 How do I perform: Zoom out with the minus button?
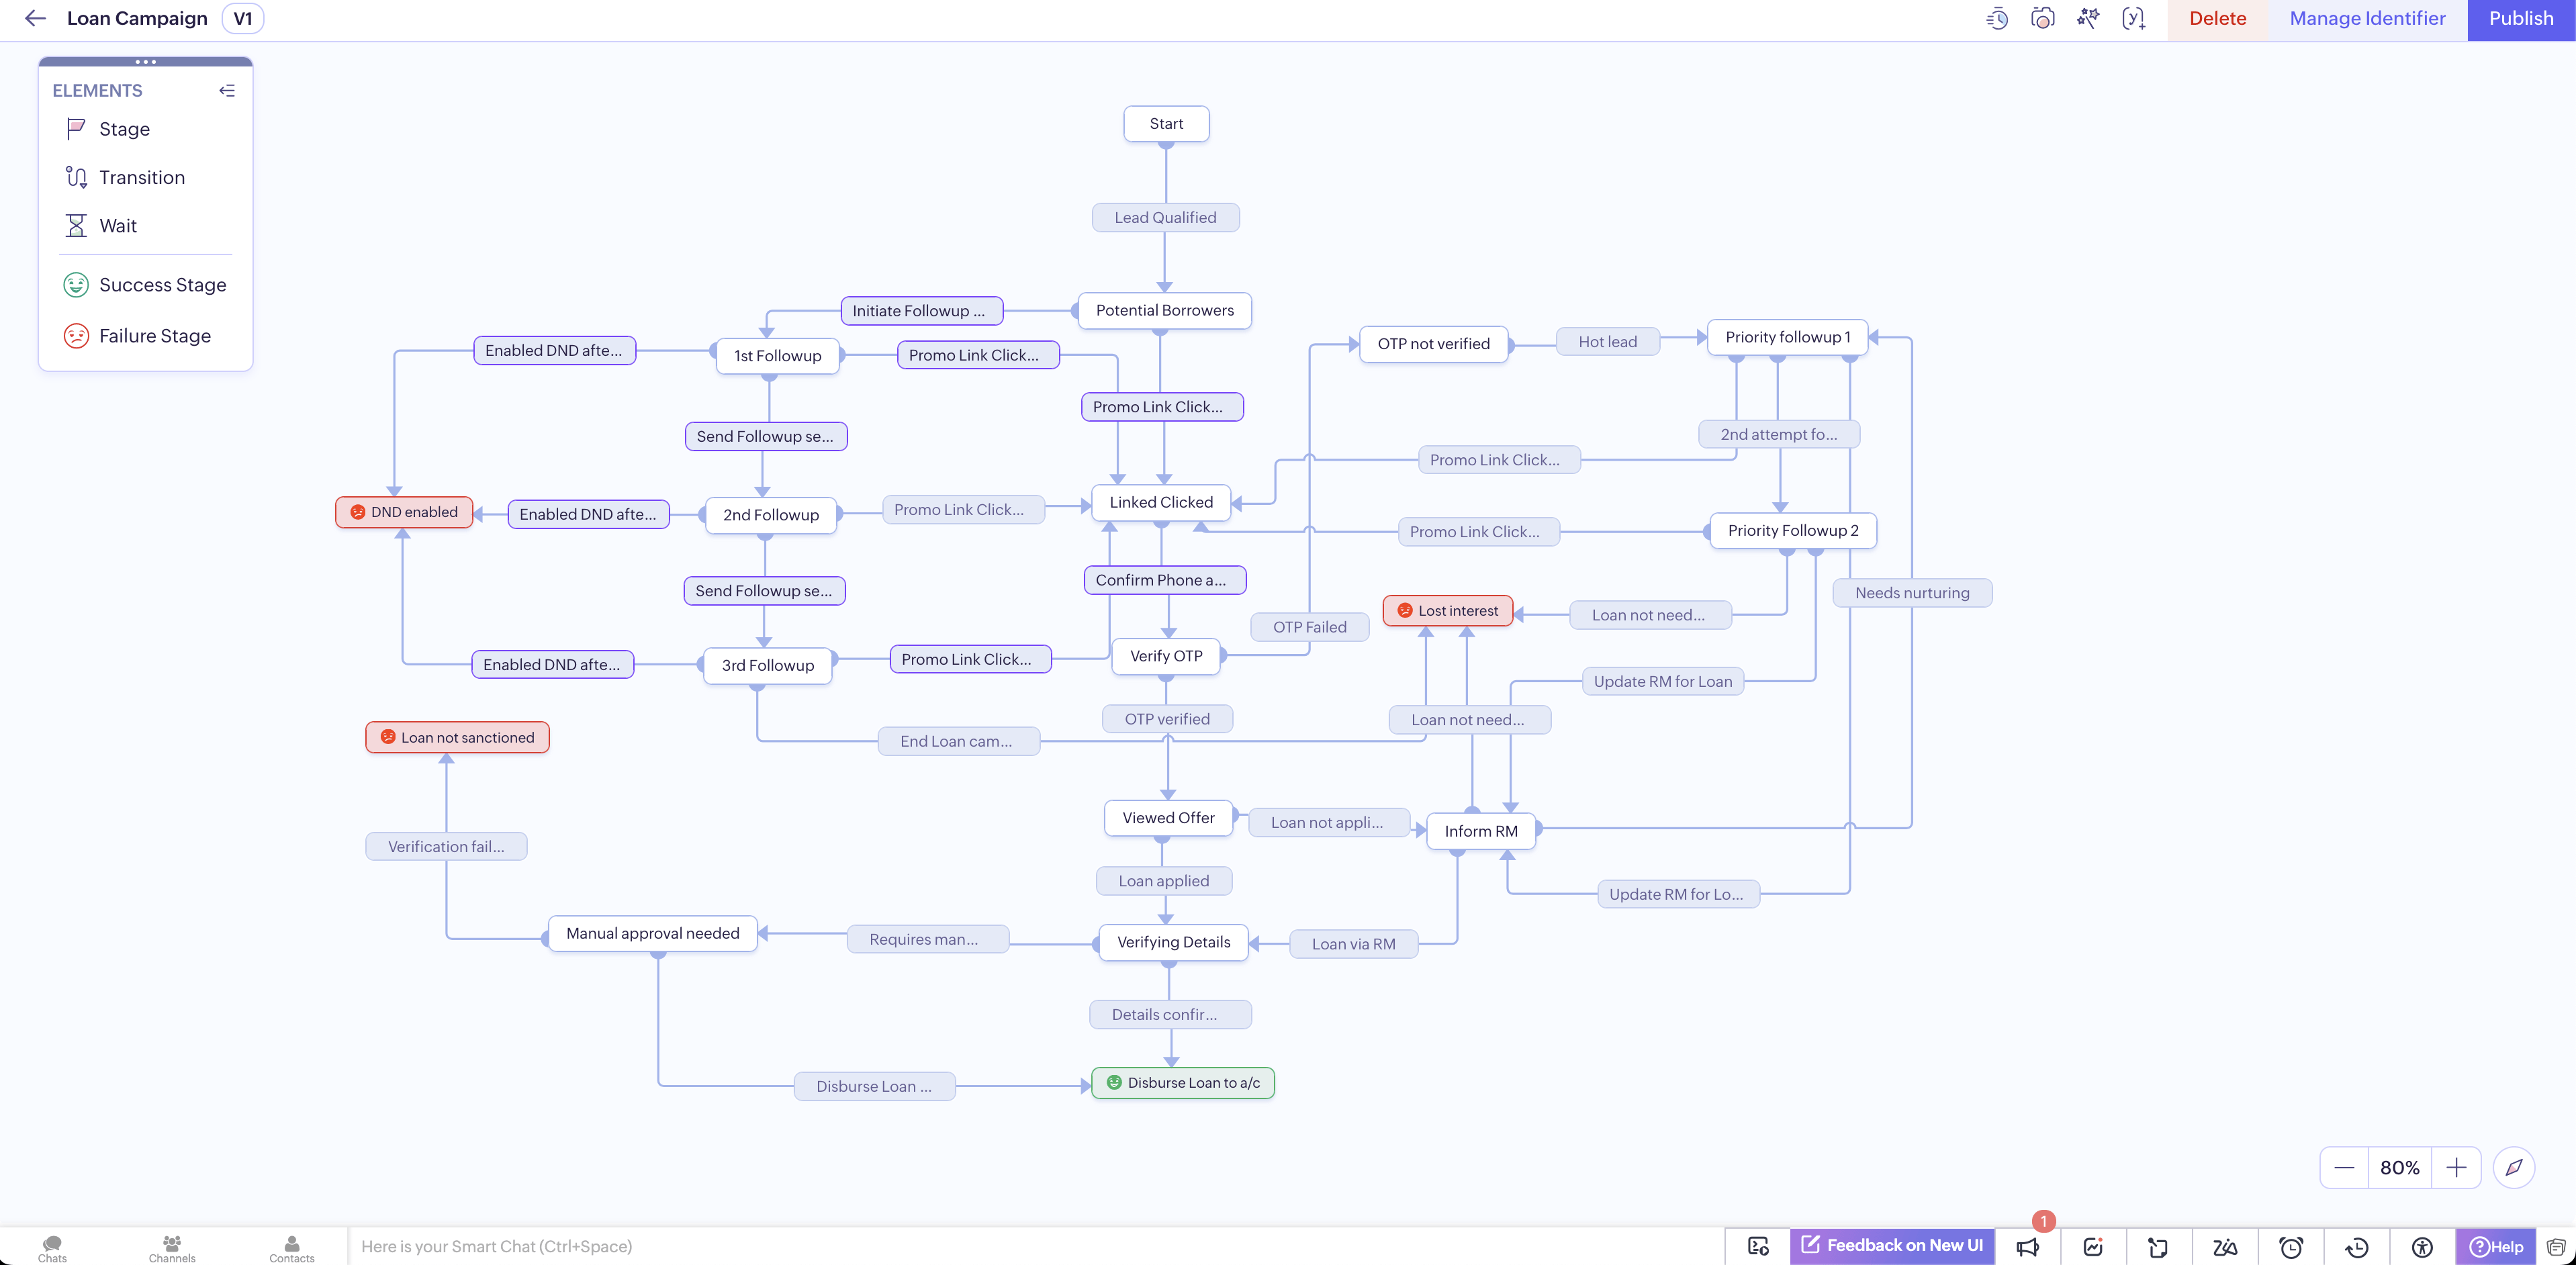pyautogui.click(x=2344, y=1167)
